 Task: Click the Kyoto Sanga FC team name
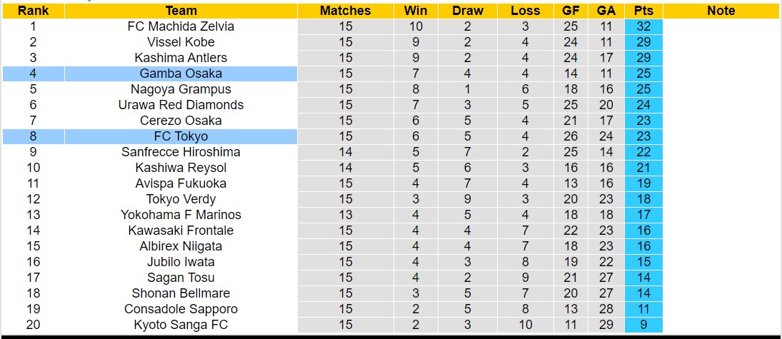pos(181,325)
